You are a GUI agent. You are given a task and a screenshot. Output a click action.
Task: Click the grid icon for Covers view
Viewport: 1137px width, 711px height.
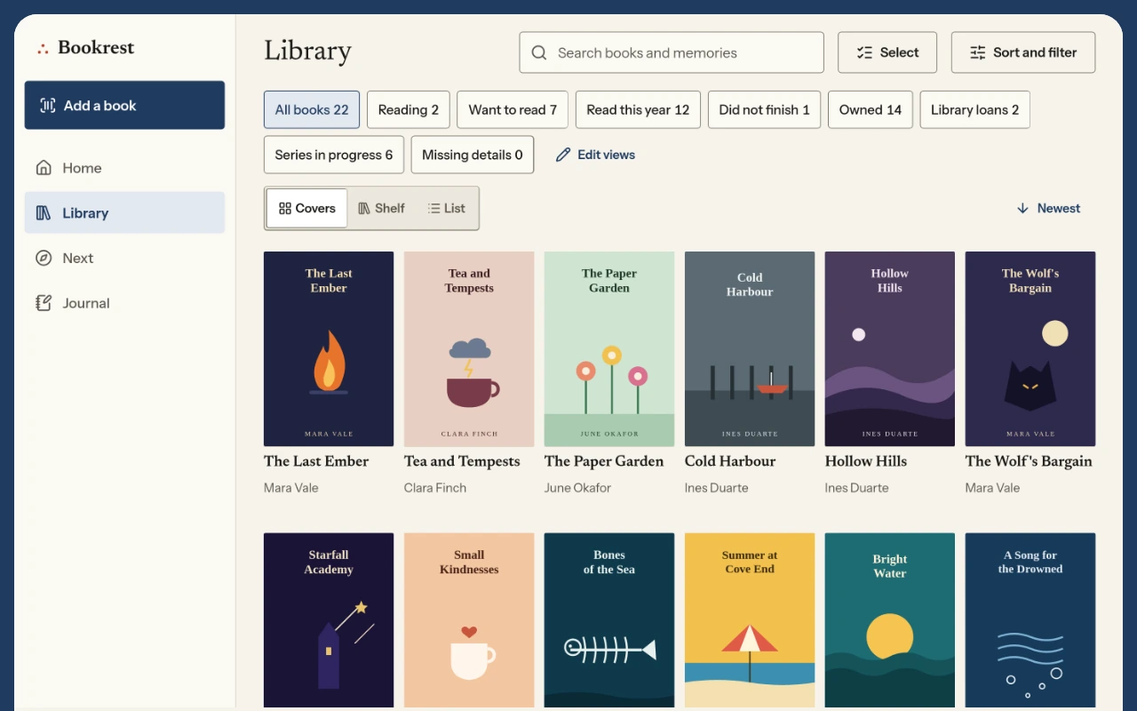coord(285,208)
